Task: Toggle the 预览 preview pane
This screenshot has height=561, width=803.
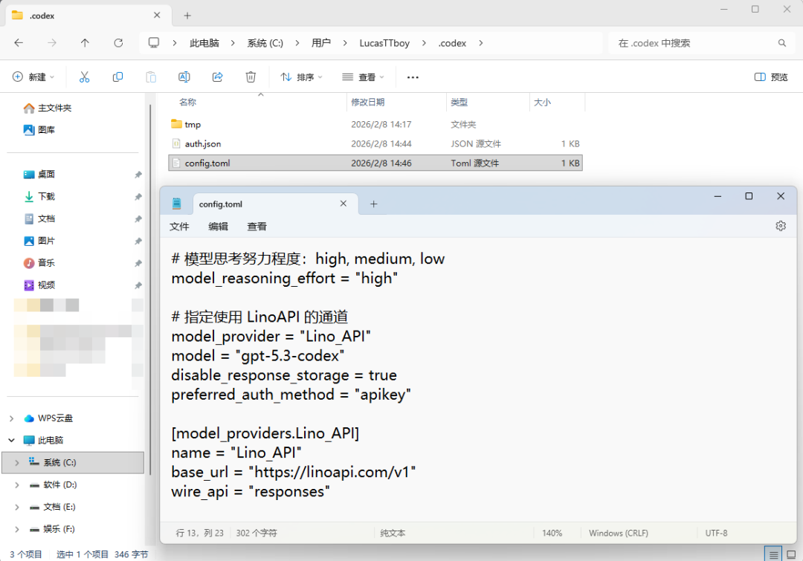Action: click(771, 77)
